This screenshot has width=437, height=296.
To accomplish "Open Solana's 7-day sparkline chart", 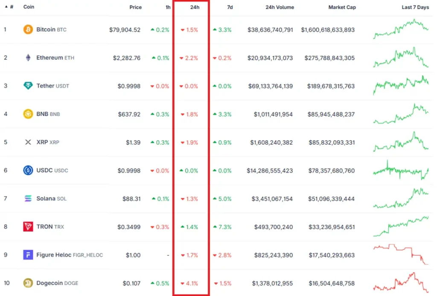I will pyautogui.click(x=401, y=198).
